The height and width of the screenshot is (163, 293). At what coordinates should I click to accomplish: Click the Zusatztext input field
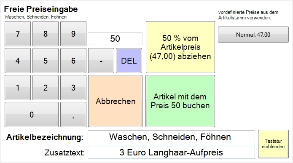tap(171, 152)
